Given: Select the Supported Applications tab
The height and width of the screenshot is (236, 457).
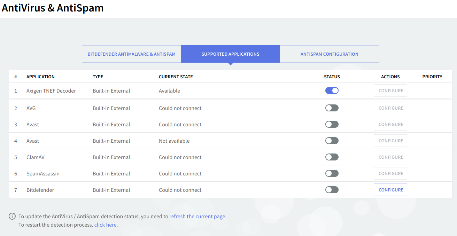Looking at the screenshot, I should coord(230,54).
